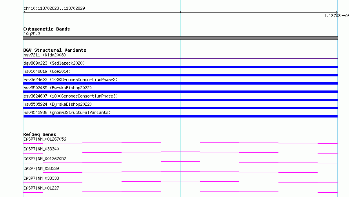
Task: Click the dgv889n223 (Sedlazeck2020) label
Action: [x=54, y=63]
